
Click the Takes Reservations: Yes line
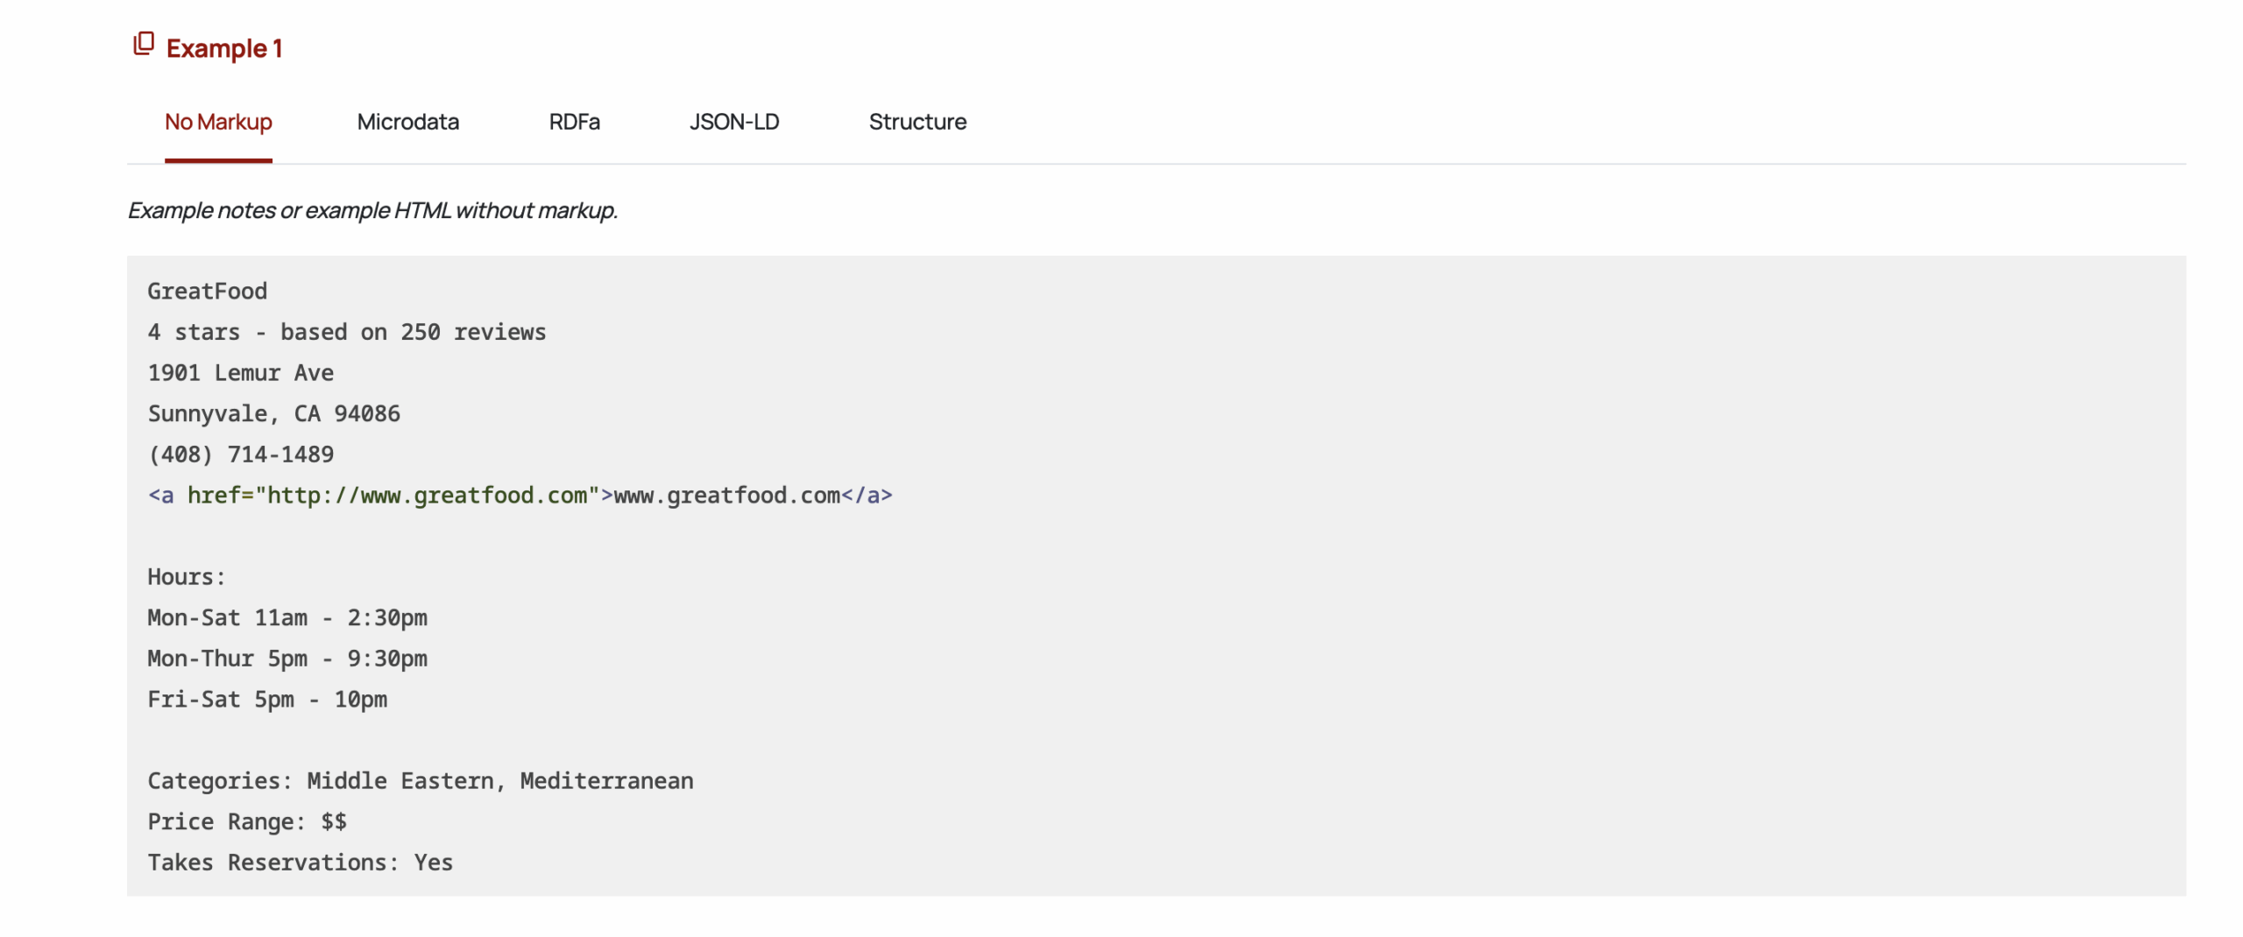click(x=300, y=863)
